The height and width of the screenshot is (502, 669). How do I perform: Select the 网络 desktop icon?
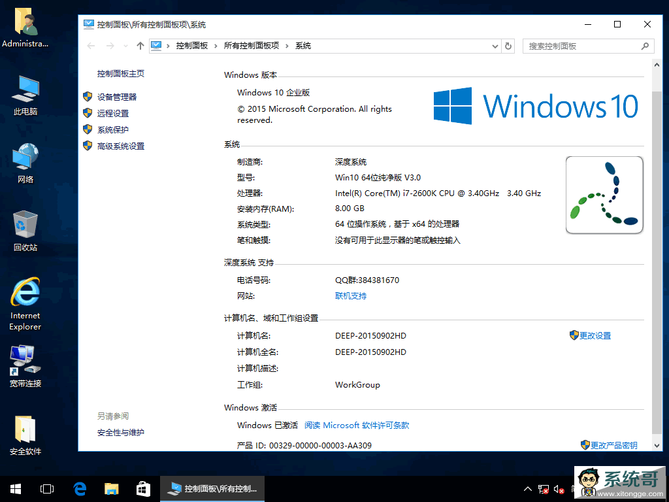tap(25, 163)
